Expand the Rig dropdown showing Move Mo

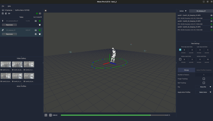coord(204,87)
